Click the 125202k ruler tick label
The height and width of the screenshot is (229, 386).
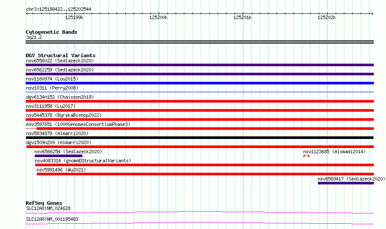click(x=327, y=17)
